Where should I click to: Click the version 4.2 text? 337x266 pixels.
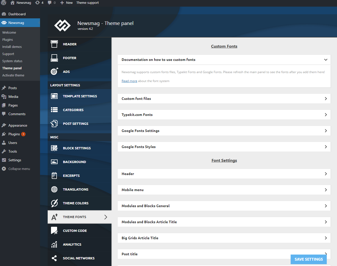pyautogui.click(x=85, y=29)
